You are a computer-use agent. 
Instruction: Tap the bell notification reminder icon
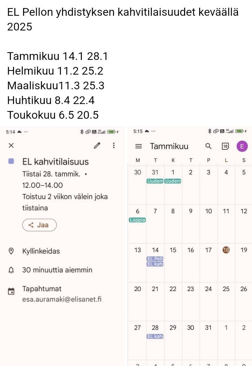click(x=11, y=270)
